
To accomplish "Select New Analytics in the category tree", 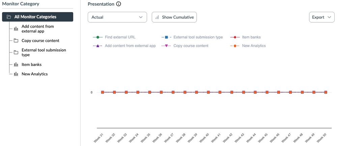I will [34, 74].
